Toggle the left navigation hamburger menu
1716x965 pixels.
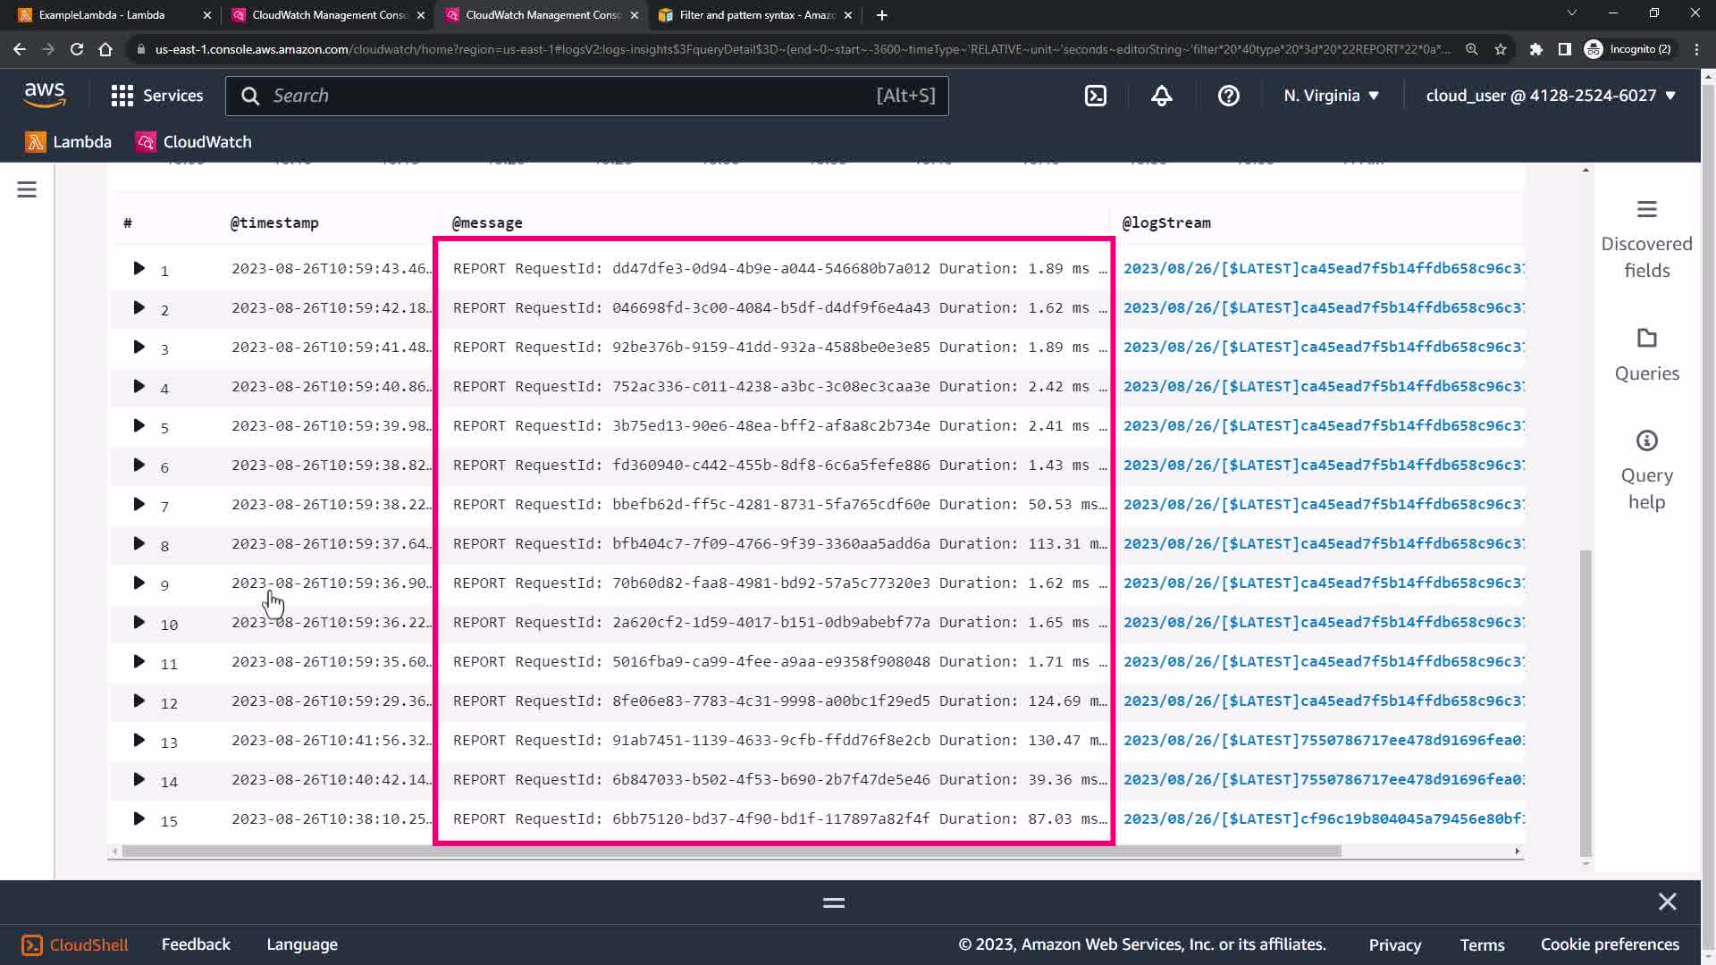coord(27,189)
